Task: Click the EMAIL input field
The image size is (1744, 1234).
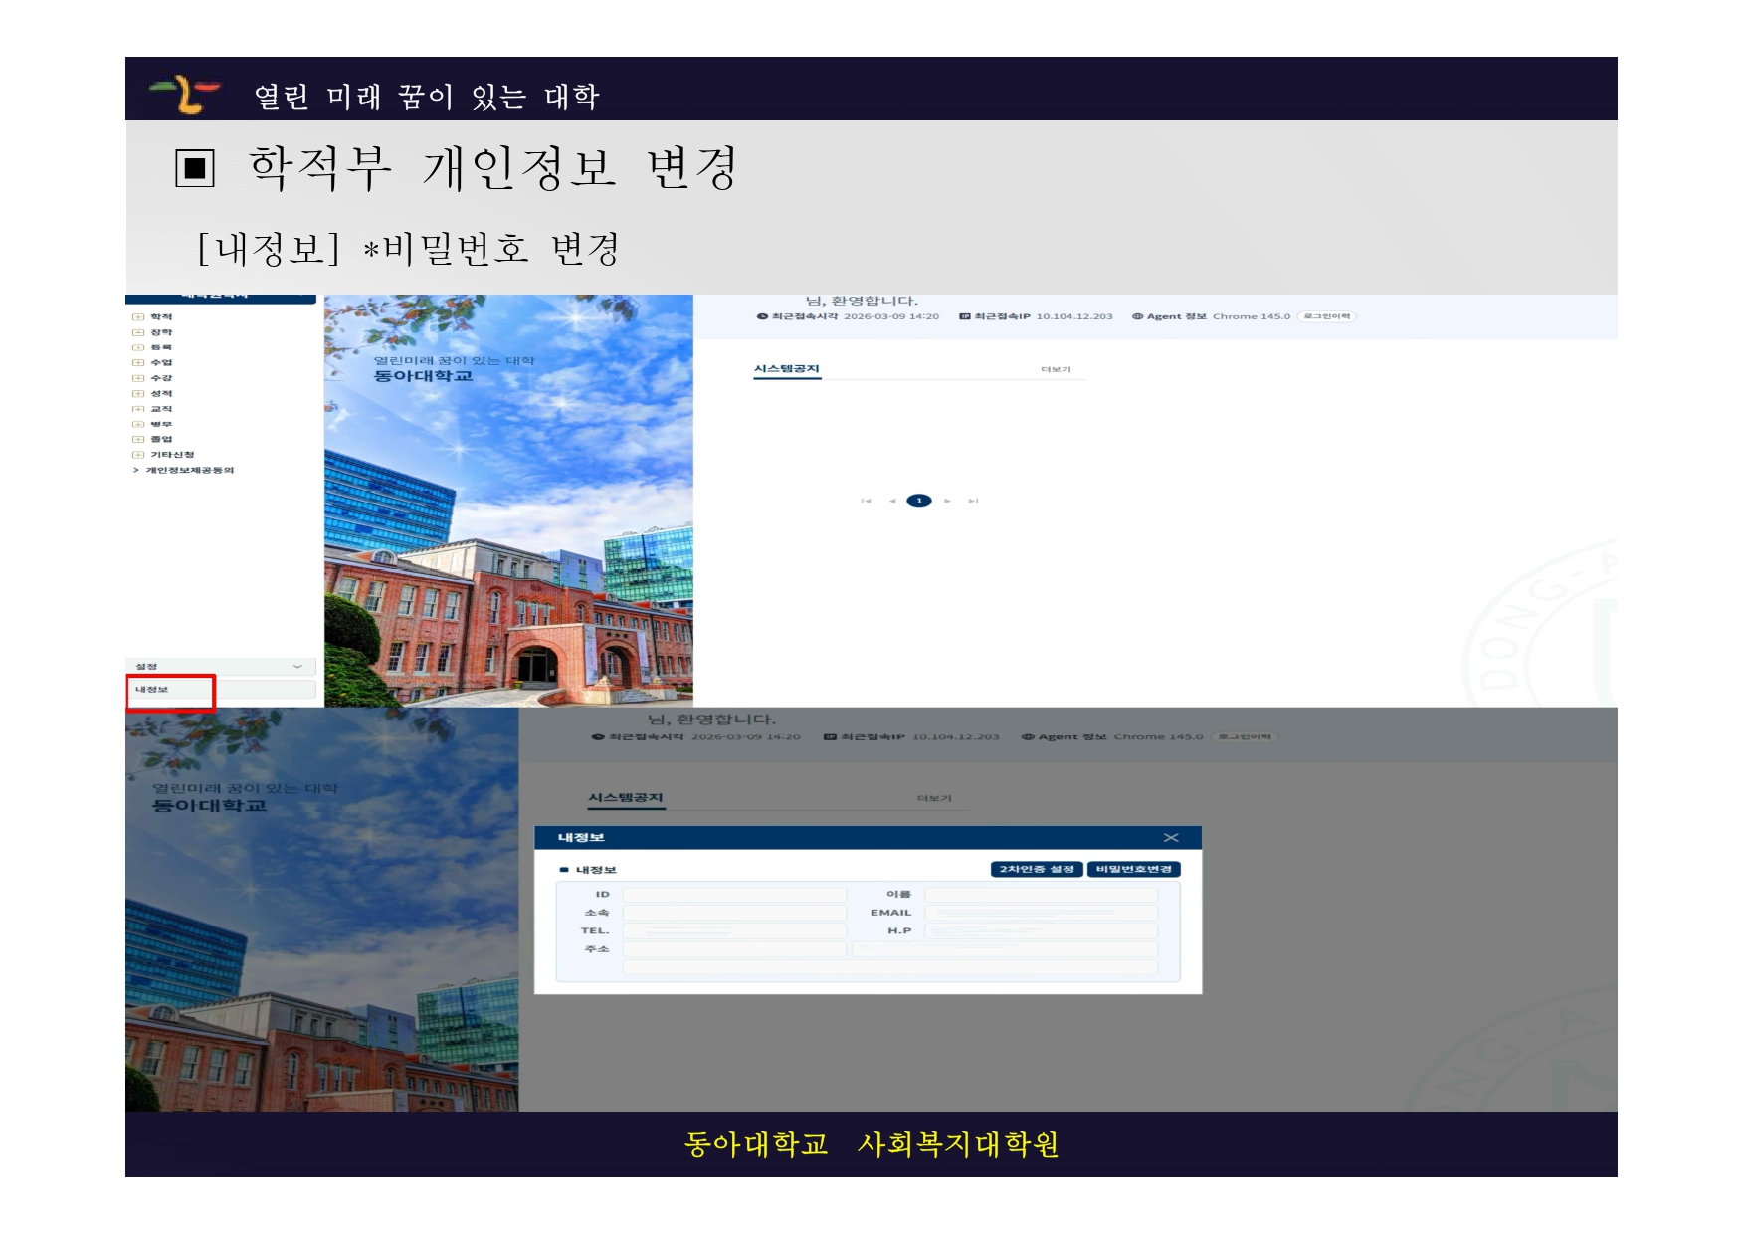Action: click(x=1041, y=913)
